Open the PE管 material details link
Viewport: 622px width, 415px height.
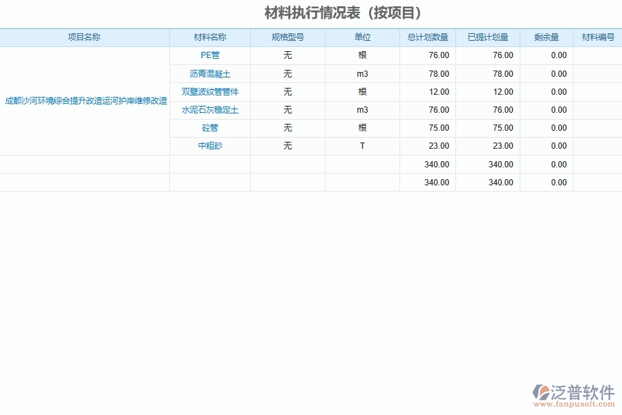[x=208, y=55]
